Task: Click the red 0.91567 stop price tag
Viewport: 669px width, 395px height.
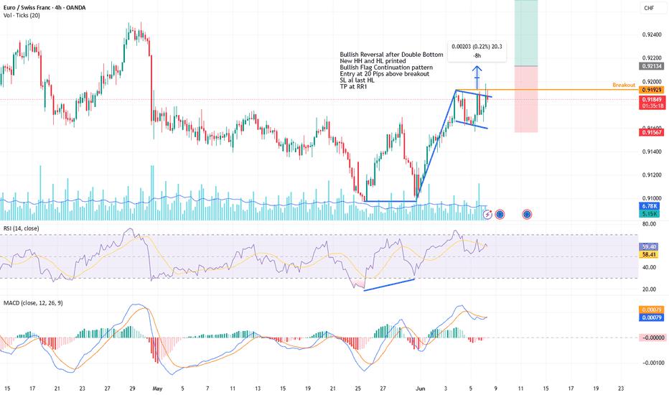Action: pyautogui.click(x=652, y=132)
